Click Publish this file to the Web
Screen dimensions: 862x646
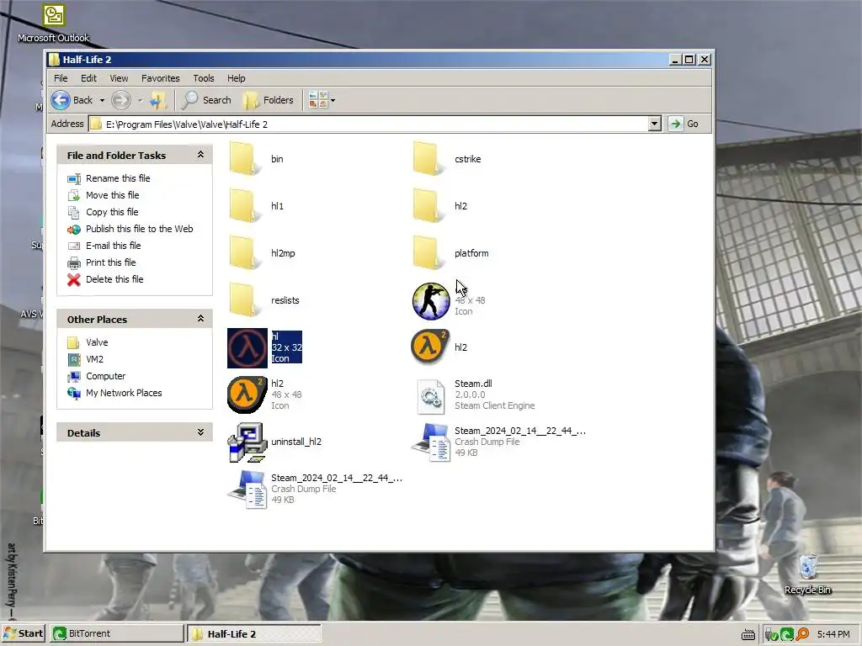(x=139, y=229)
